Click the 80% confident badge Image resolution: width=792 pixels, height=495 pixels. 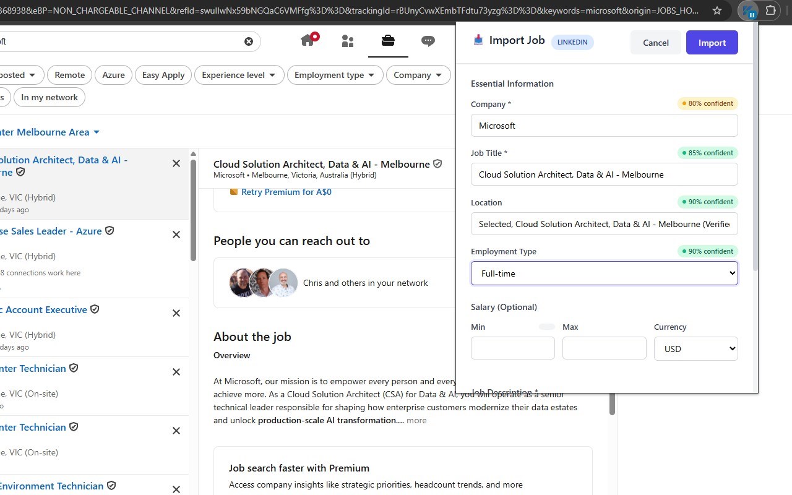[x=708, y=103]
